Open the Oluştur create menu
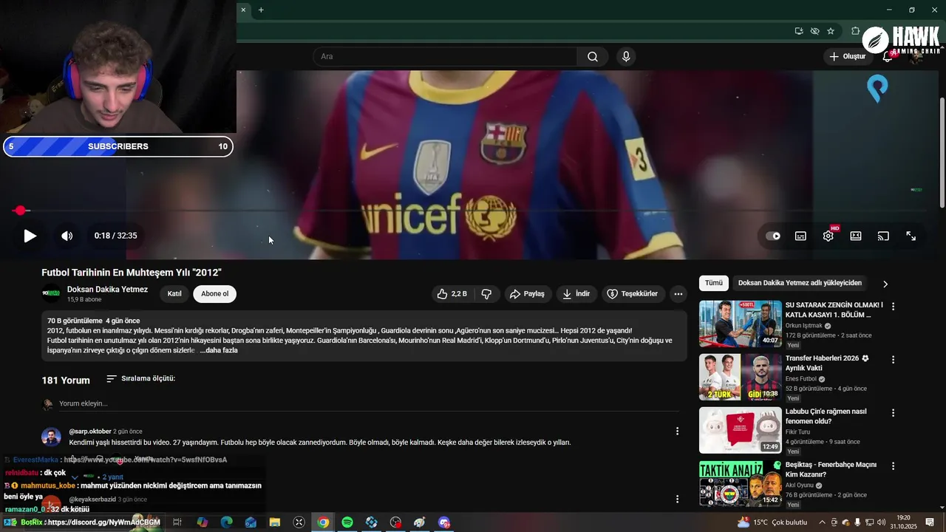The height and width of the screenshot is (532, 946). pyautogui.click(x=847, y=57)
